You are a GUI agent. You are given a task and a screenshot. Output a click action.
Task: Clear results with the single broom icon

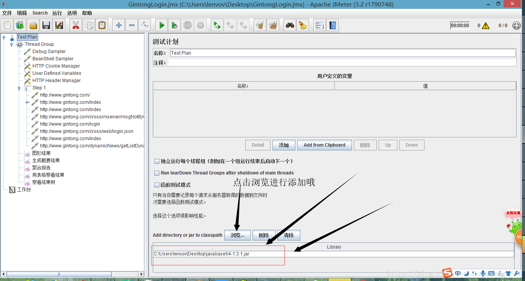[260, 26]
